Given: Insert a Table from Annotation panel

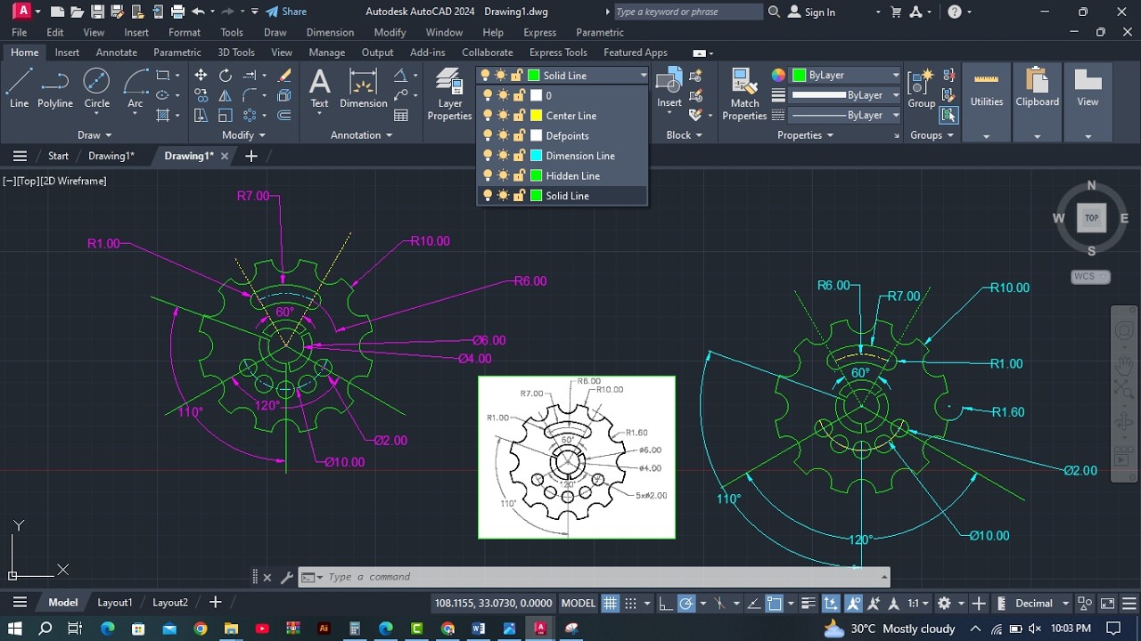Looking at the screenshot, I should click(x=401, y=116).
